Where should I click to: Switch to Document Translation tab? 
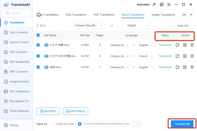pyautogui.click(x=49, y=15)
